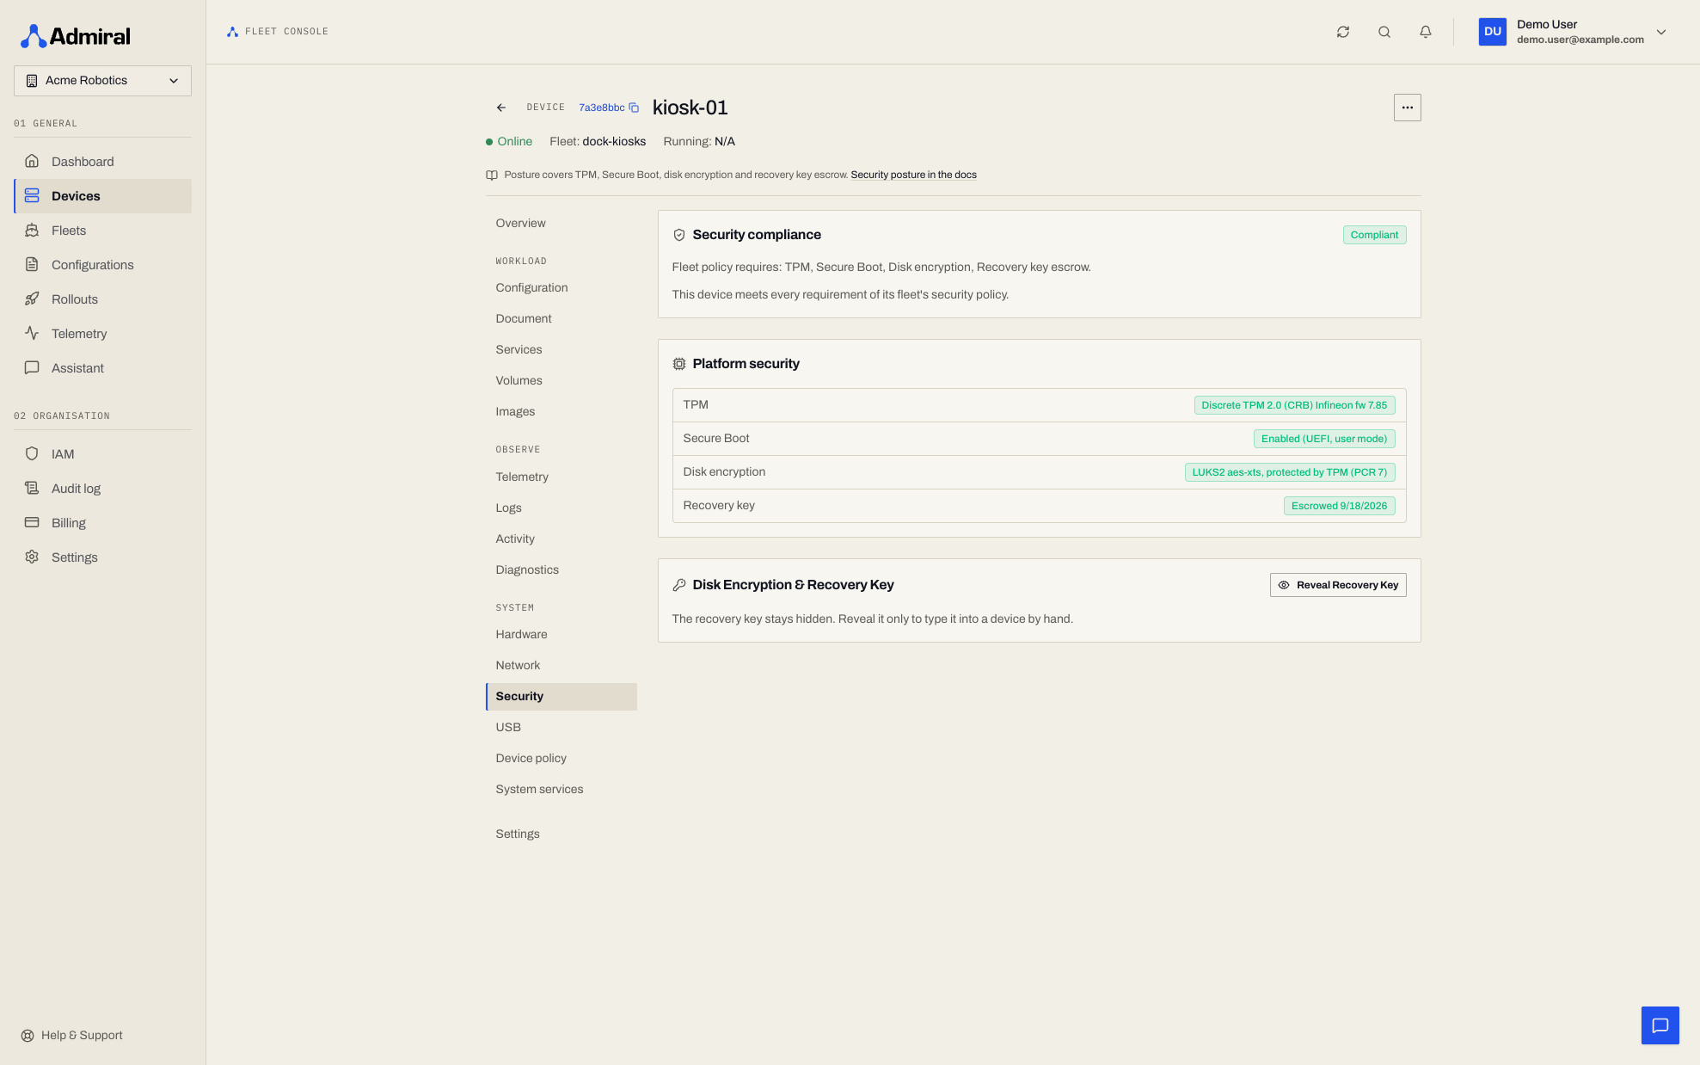Click the Compliant status badge

[x=1374, y=235]
